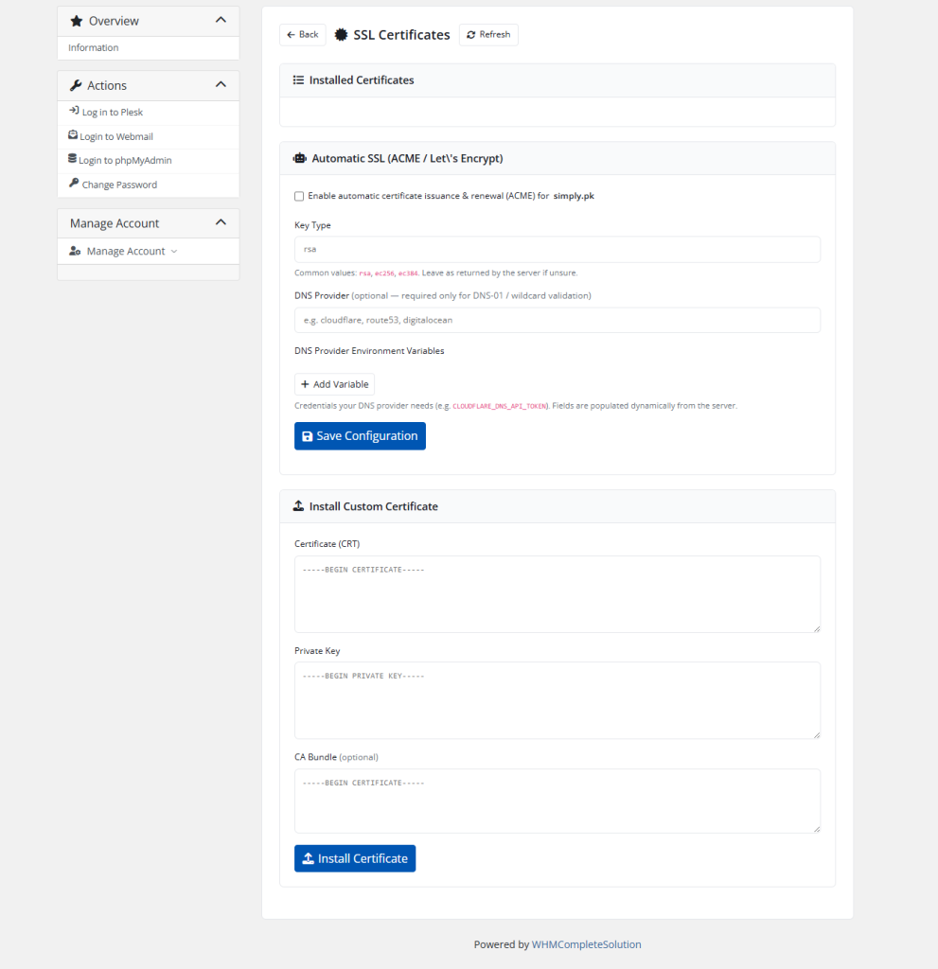This screenshot has height=969, width=938.
Task: Collapse the Actions panel chevron
Action: pyautogui.click(x=221, y=84)
